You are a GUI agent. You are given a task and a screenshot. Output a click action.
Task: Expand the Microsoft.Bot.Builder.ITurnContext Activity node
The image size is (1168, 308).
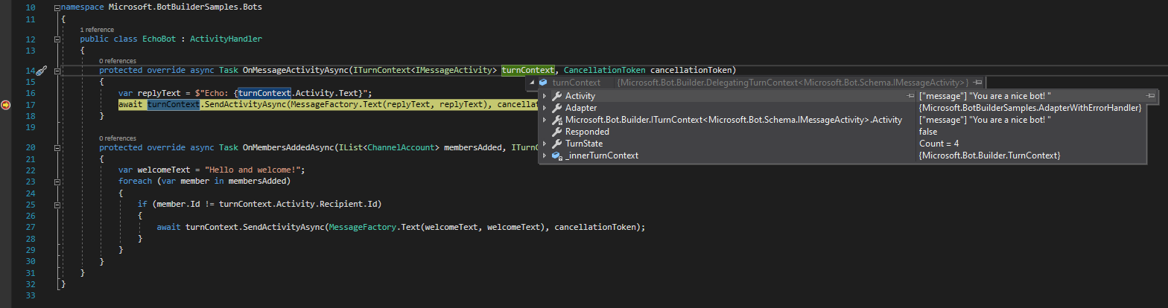[x=545, y=120]
